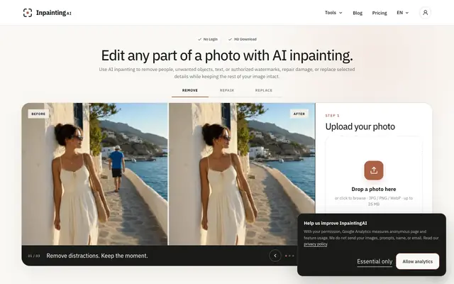Open the EN language dropdown

402,13
